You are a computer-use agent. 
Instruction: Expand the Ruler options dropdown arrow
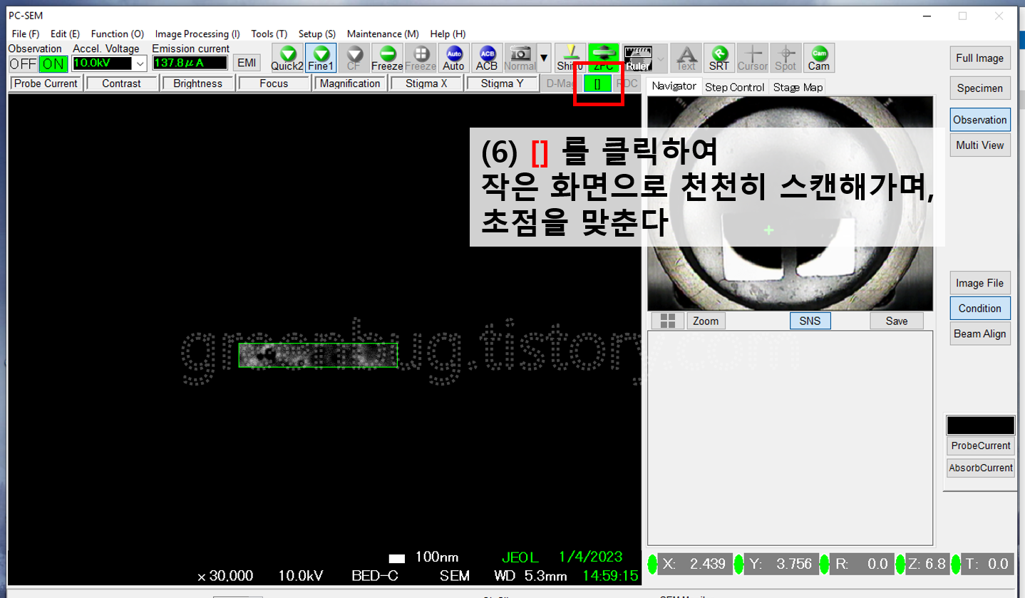click(661, 58)
